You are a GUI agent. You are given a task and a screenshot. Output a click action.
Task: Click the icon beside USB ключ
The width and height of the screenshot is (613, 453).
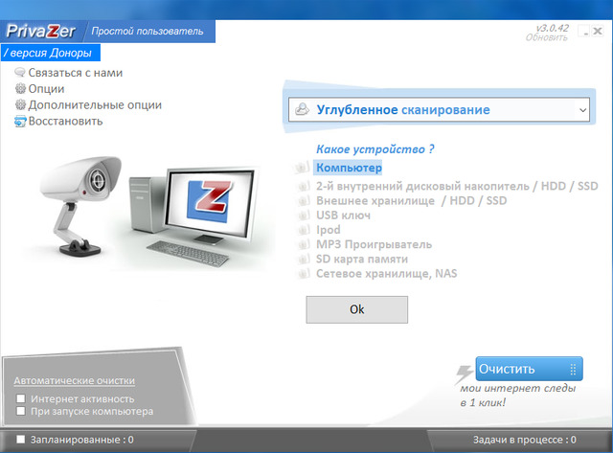point(304,215)
